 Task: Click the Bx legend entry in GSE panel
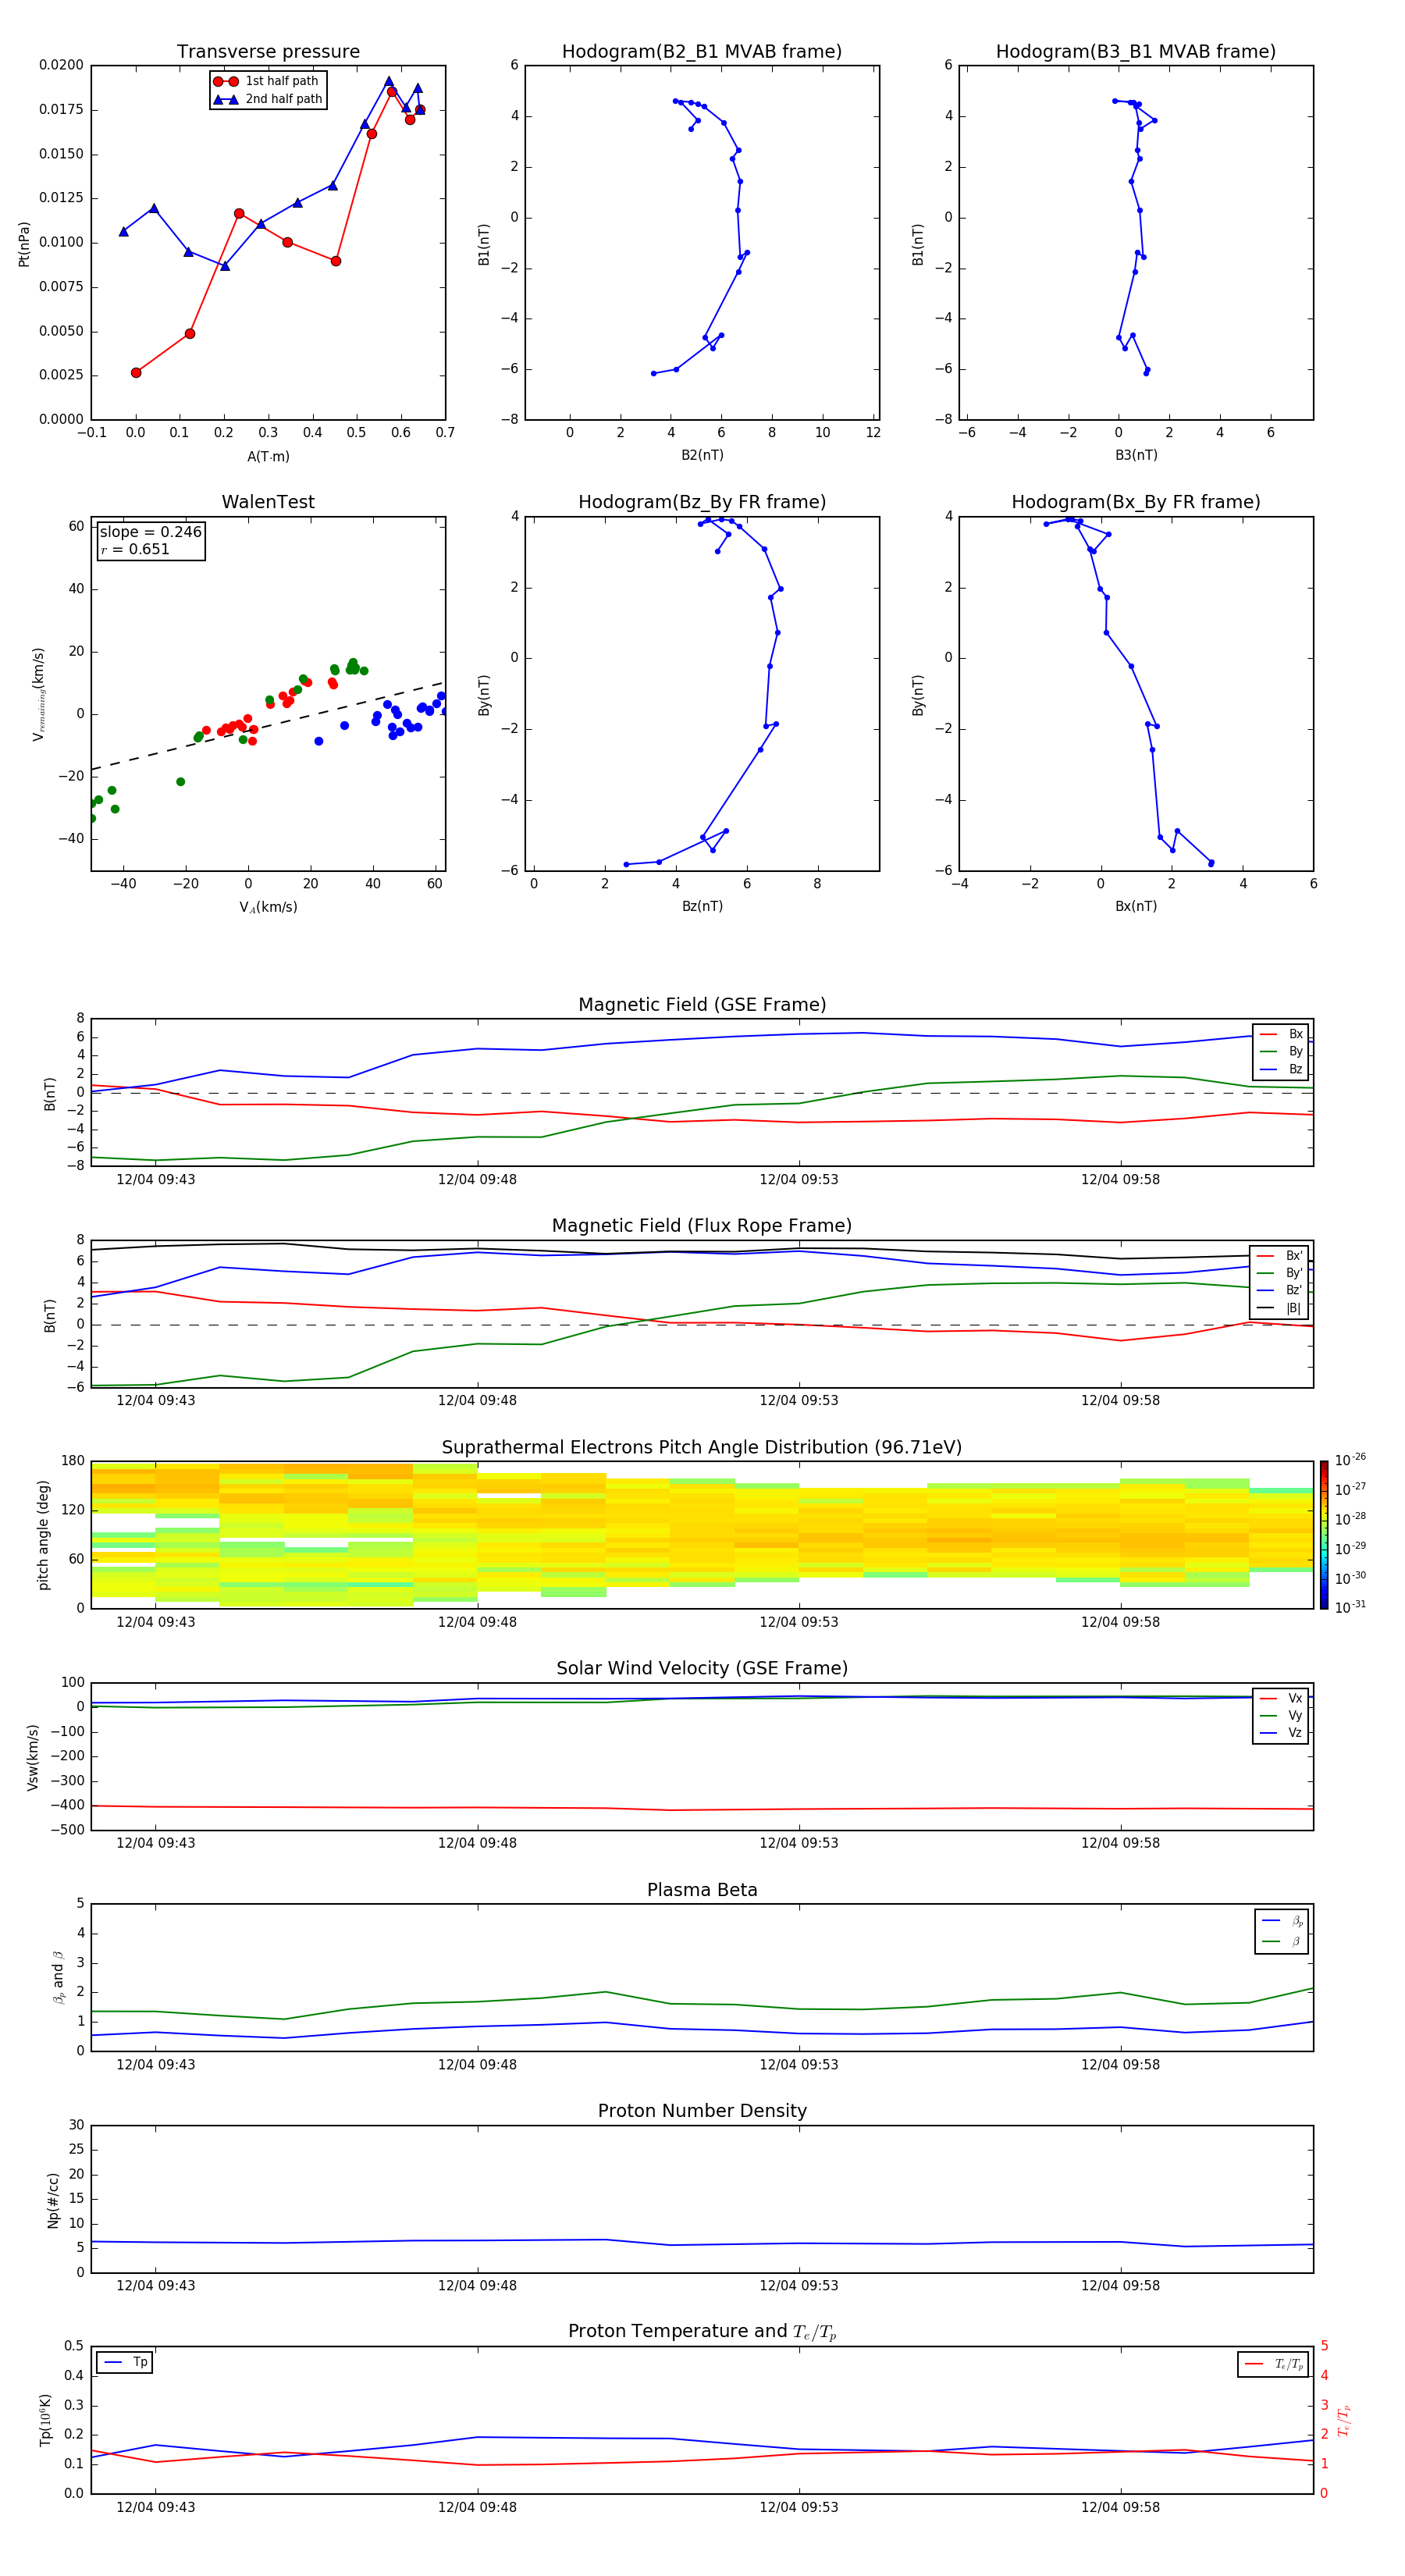point(1281,1034)
